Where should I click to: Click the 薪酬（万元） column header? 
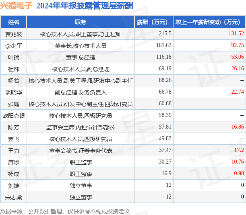154,22
